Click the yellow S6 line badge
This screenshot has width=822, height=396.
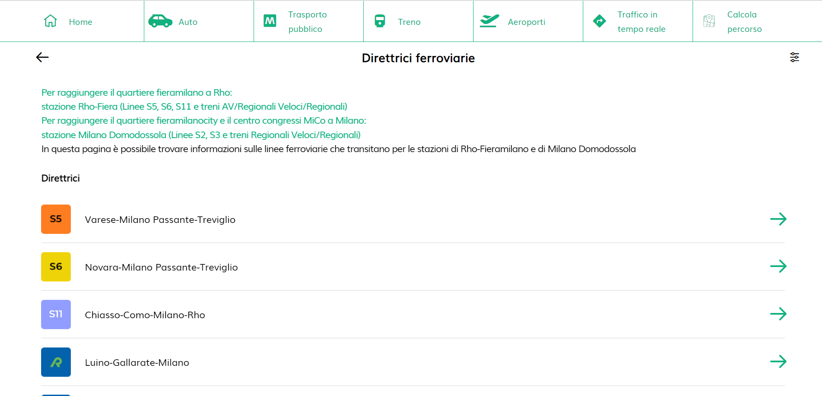(x=56, y=267)
